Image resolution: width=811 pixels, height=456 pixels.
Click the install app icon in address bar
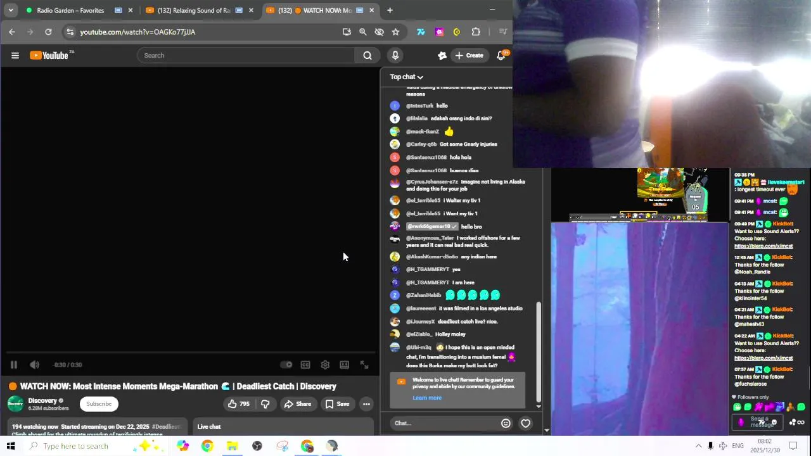point(347,32)
